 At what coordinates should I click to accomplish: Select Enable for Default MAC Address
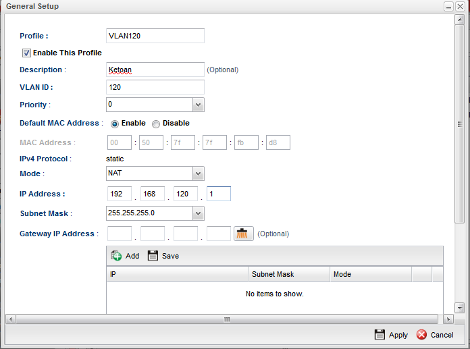[115, 124]
